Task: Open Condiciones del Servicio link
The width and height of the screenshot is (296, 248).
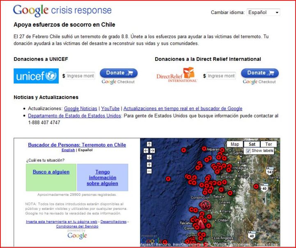Action: pos(77,226)
